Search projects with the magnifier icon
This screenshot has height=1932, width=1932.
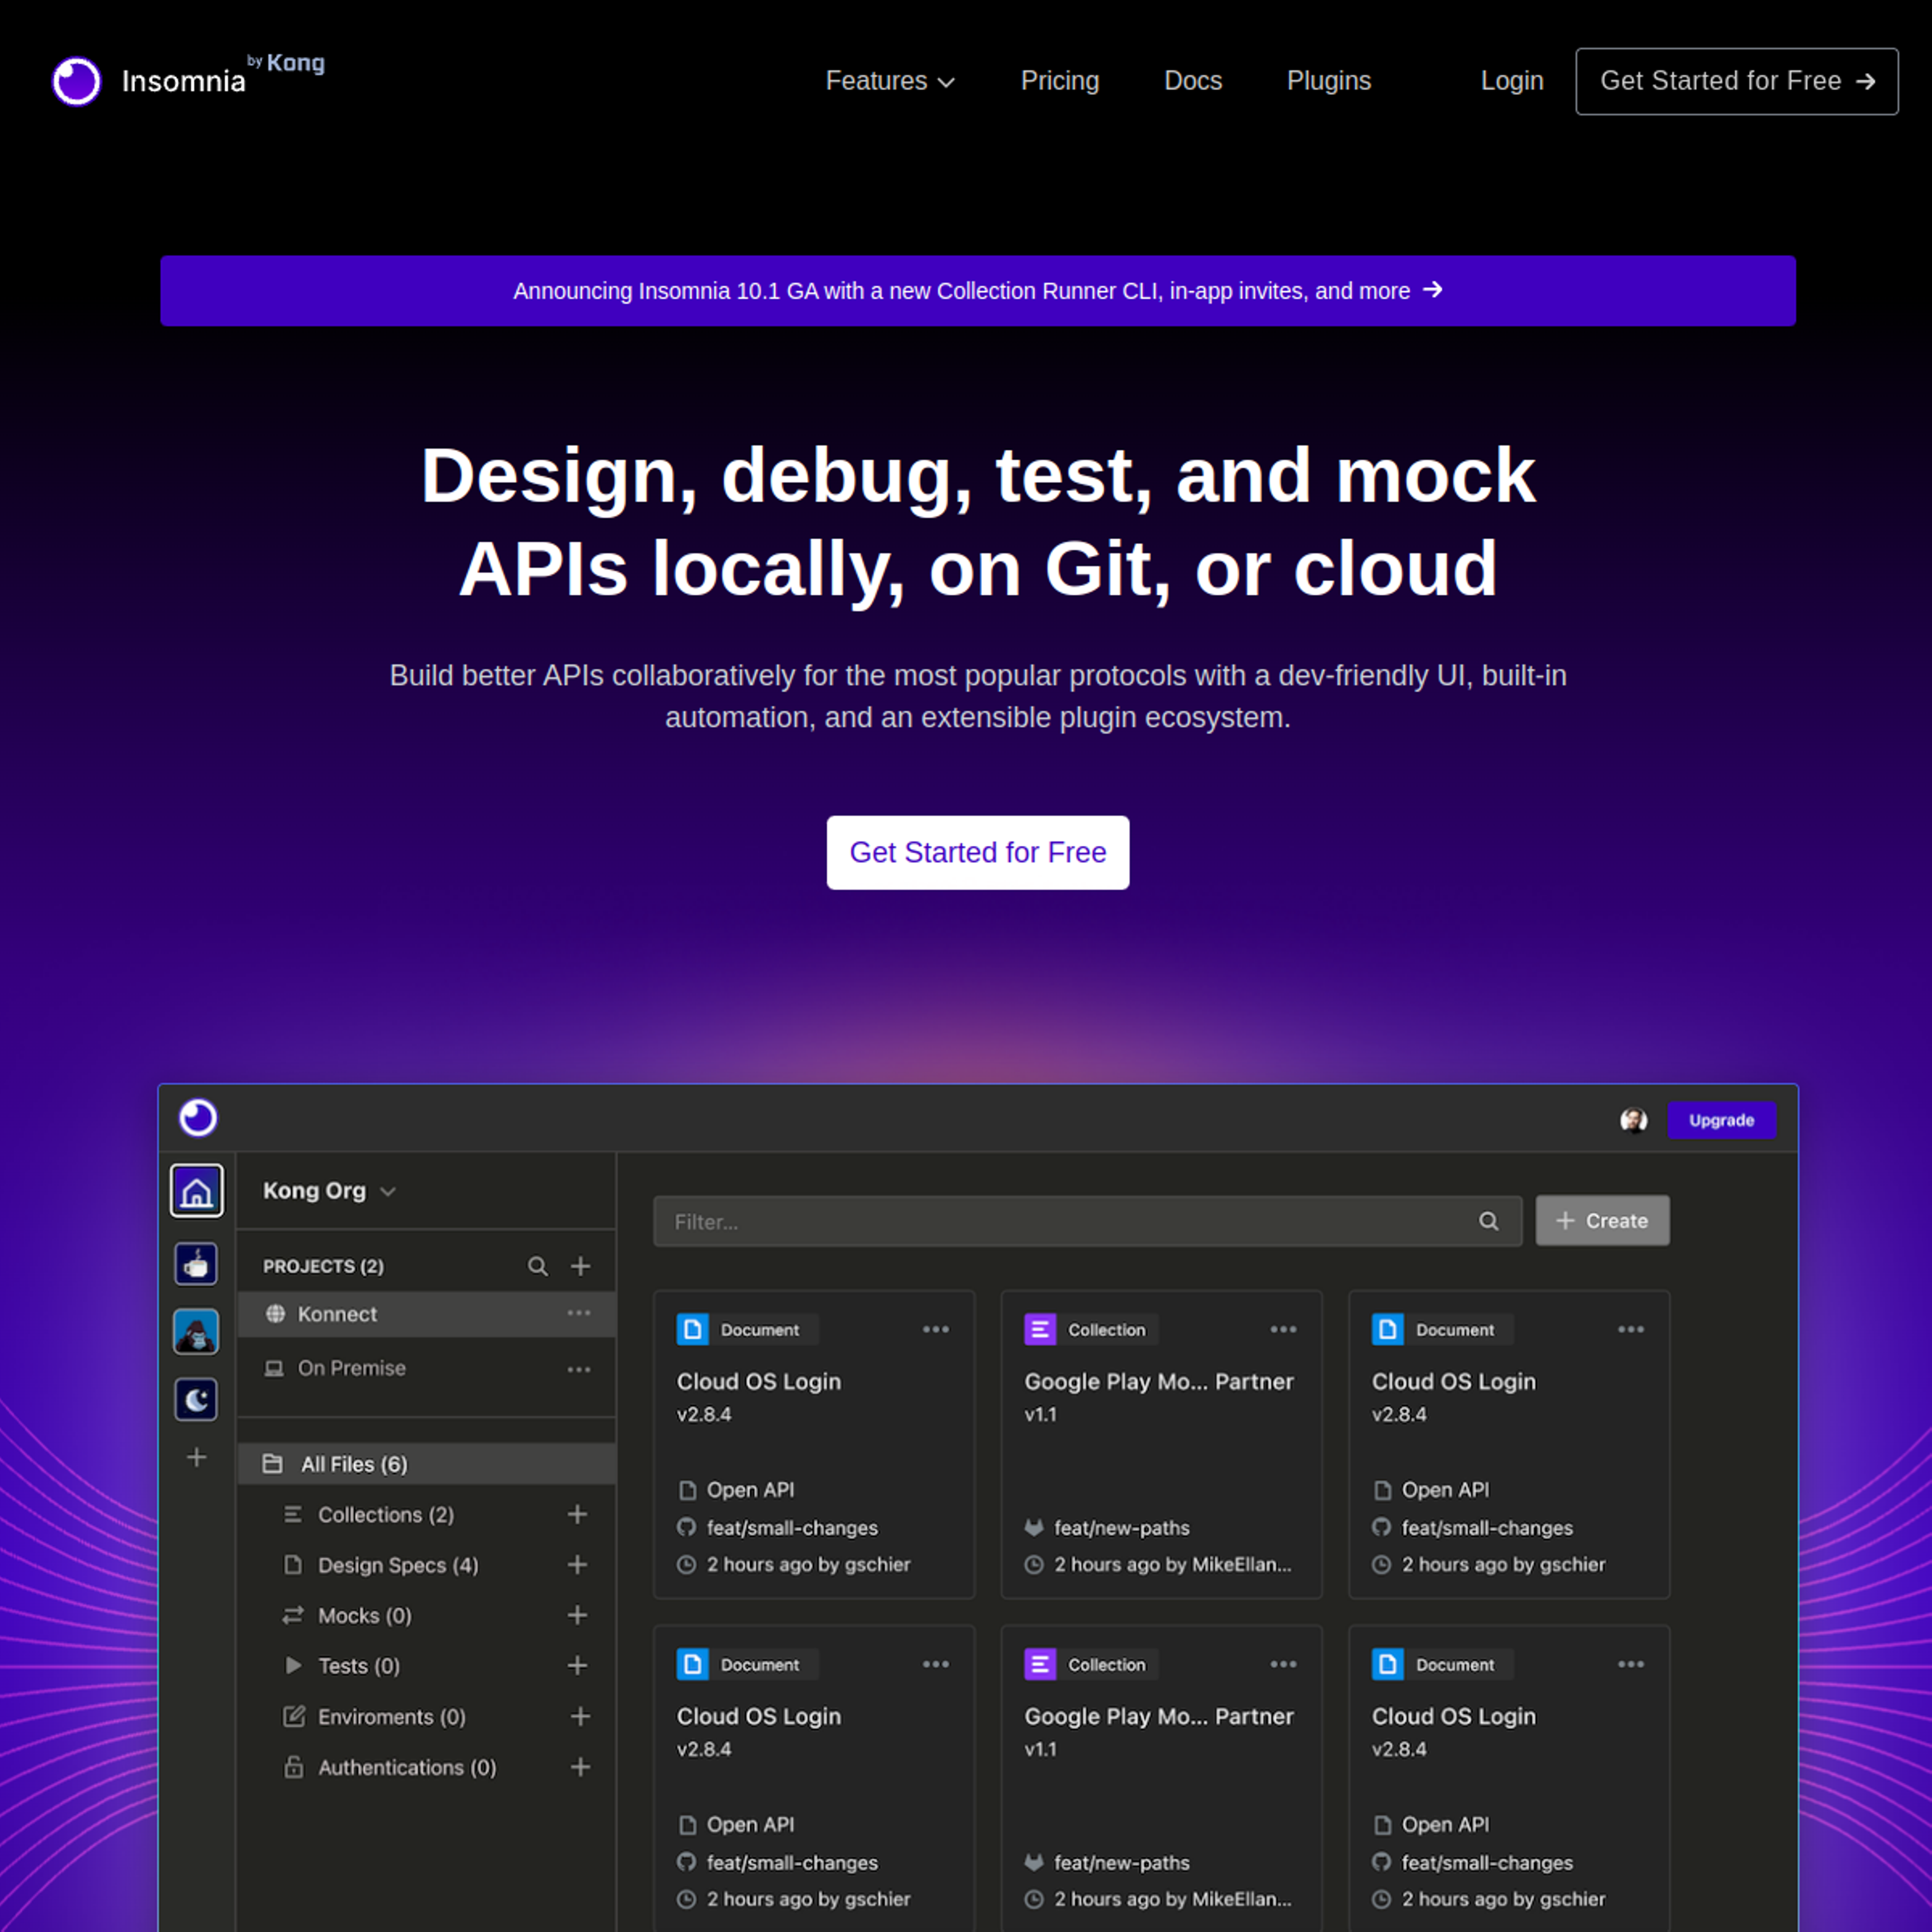(538, 1266)
